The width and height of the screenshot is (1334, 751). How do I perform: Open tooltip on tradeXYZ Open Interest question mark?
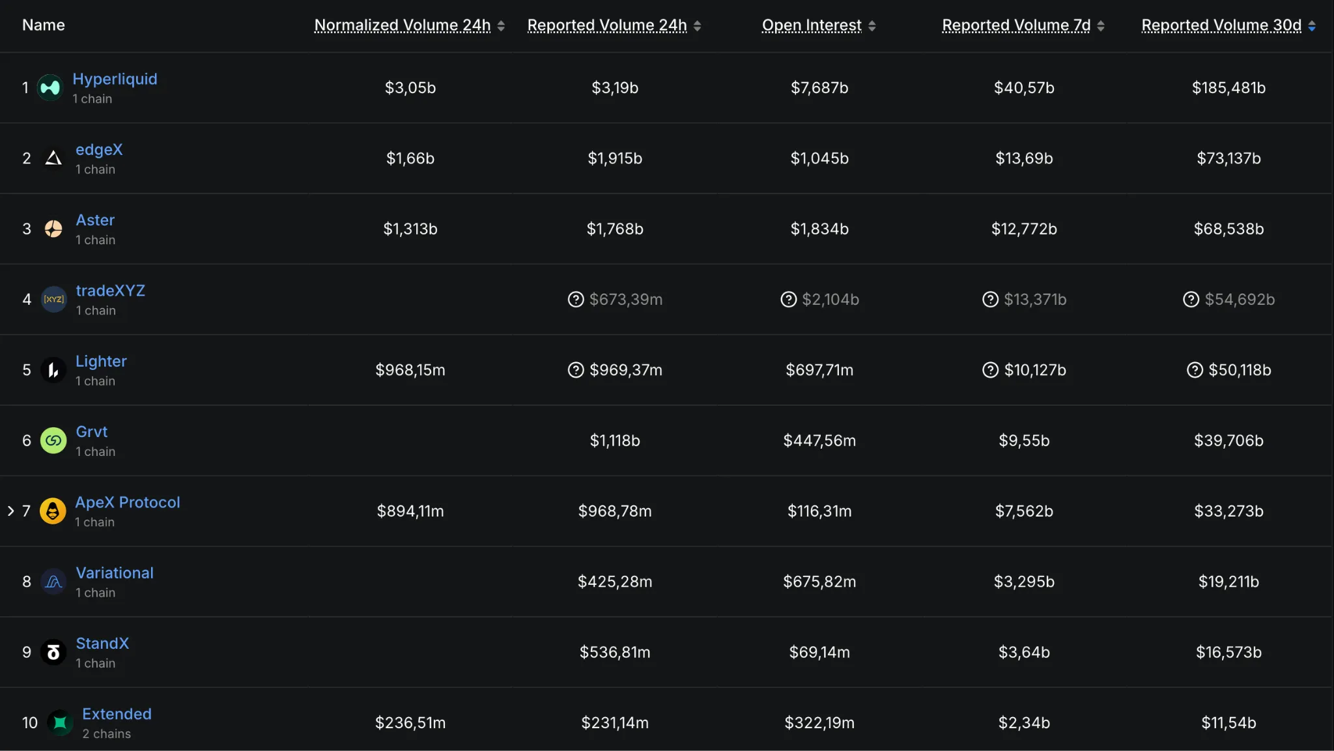[x=789, y=299]
